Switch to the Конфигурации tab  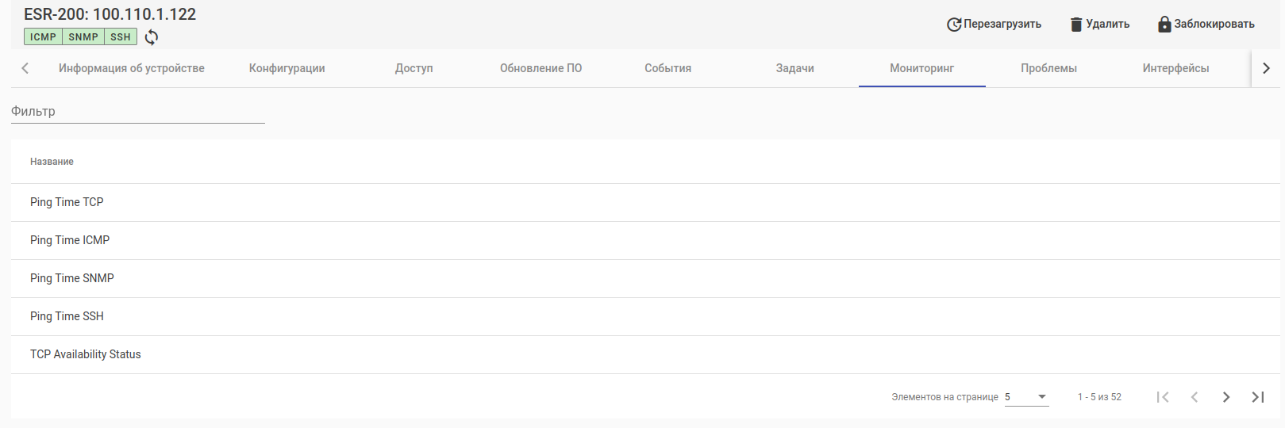point(287,68)
